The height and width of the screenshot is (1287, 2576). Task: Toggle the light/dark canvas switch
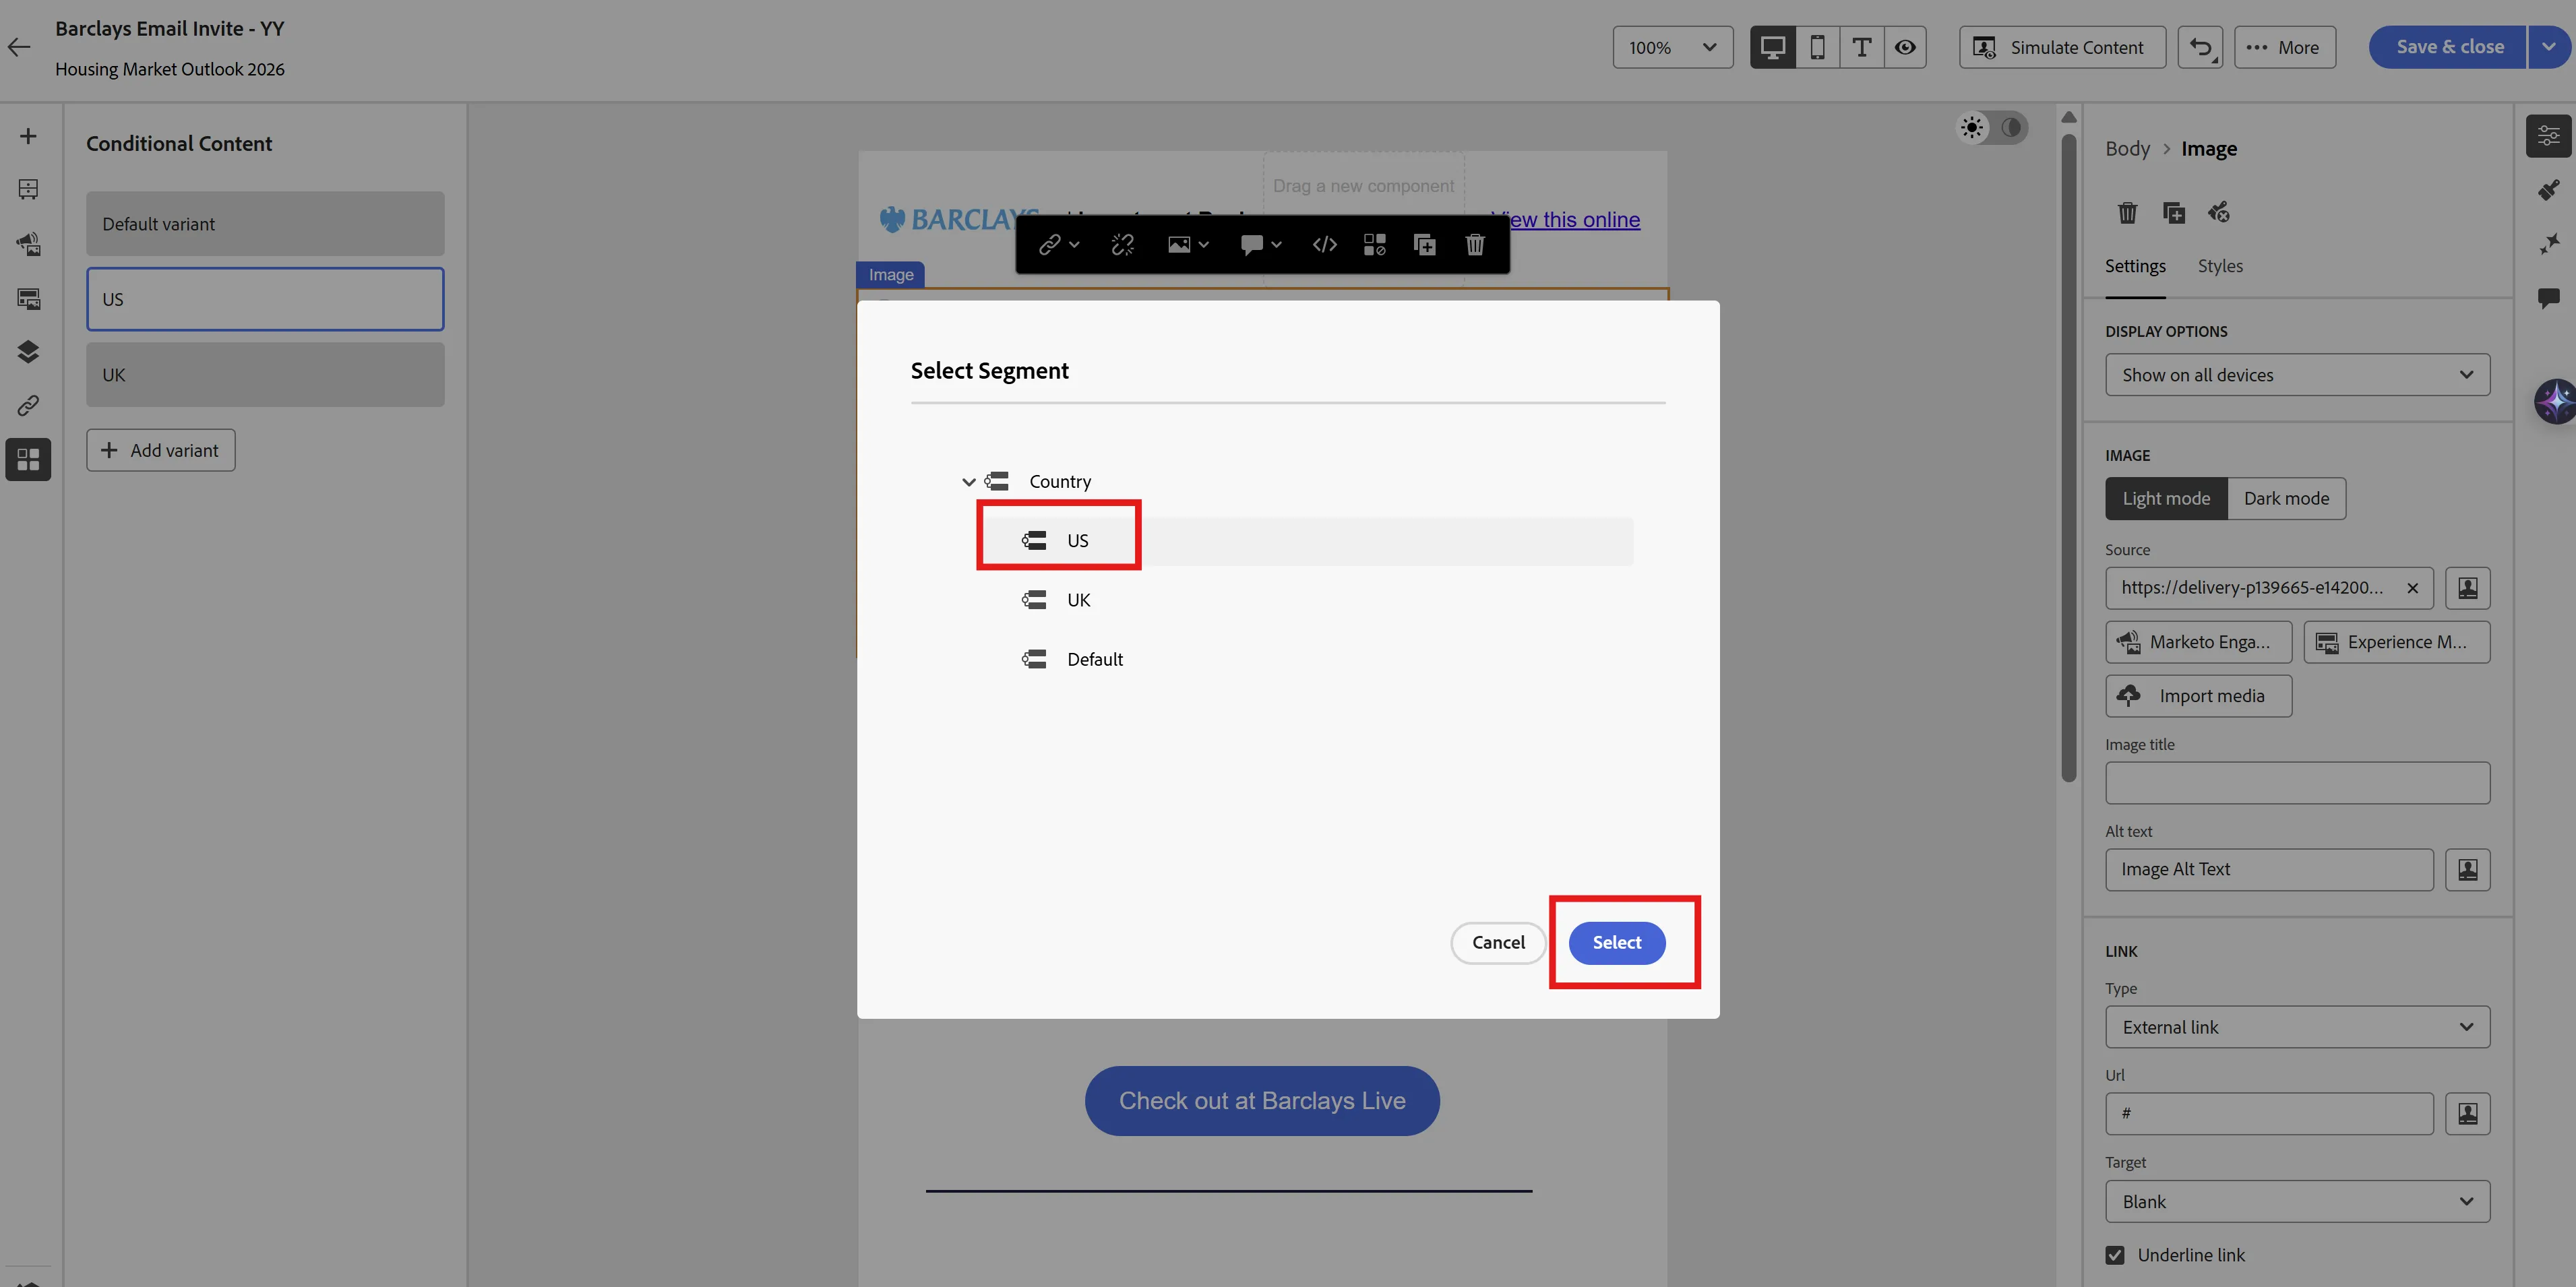(1991, 128)
